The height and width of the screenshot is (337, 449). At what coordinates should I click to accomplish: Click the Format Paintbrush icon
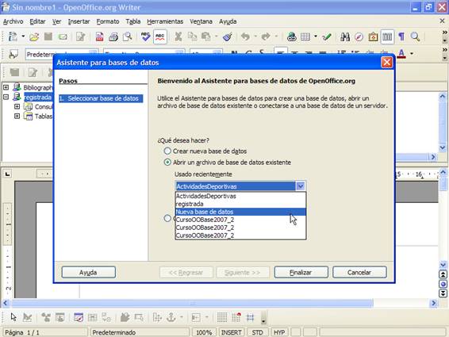tap(228, 37)
